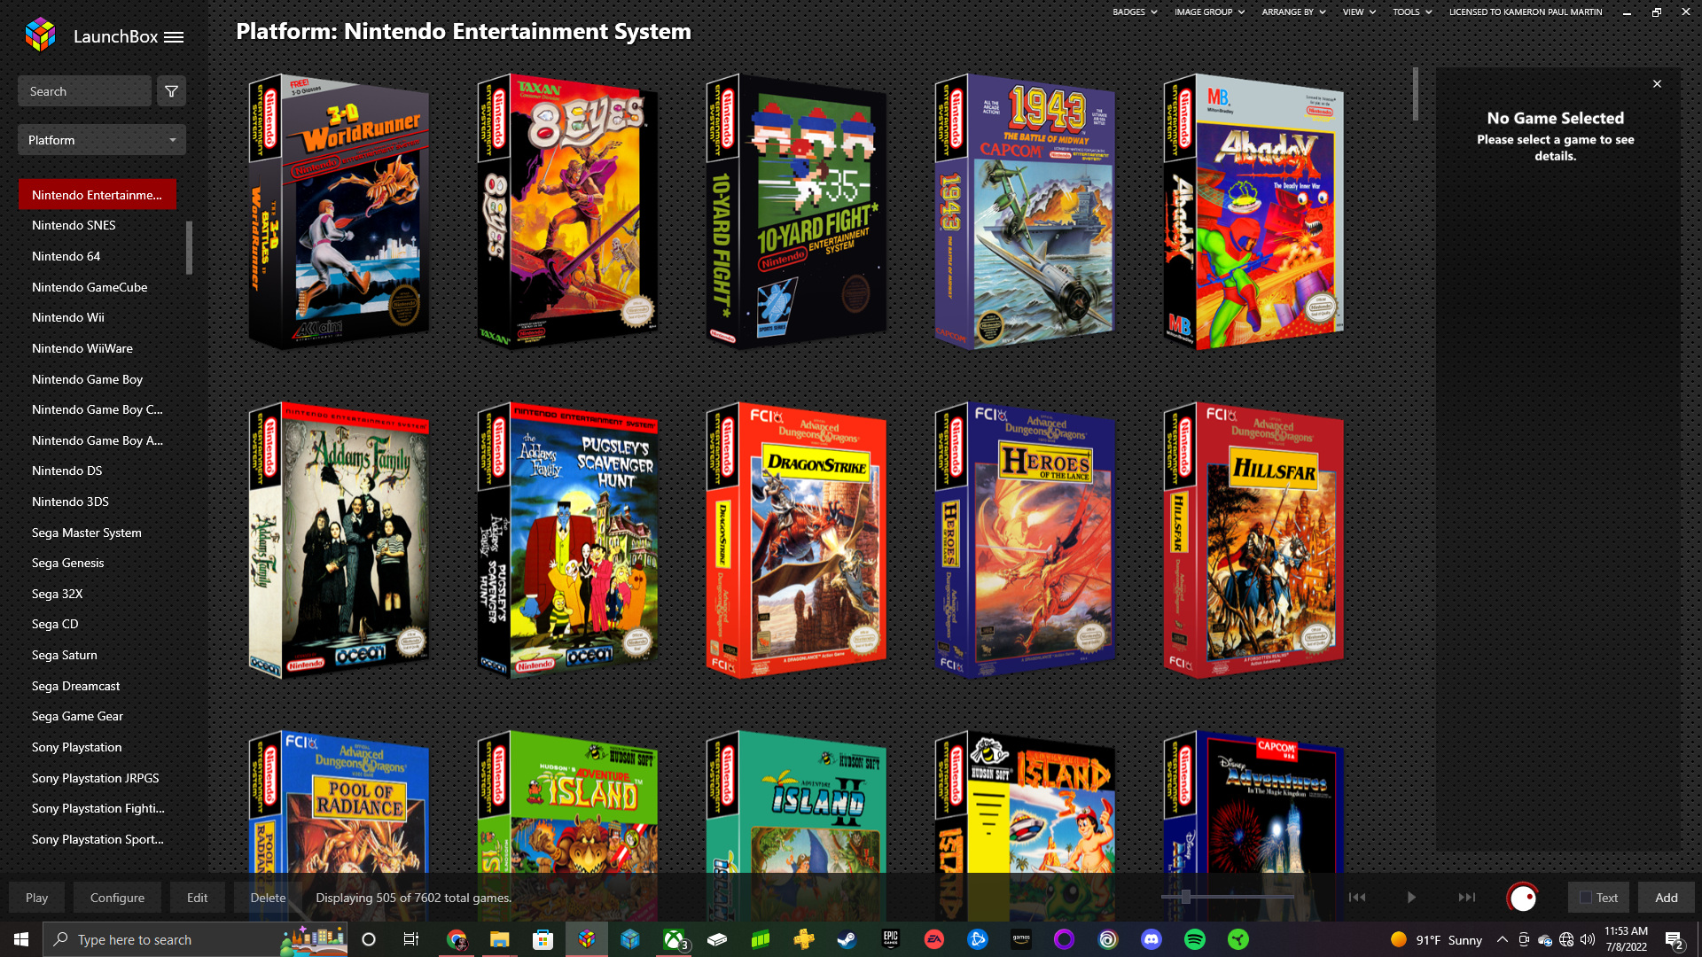Image resolution: width=1702 pixels, height=957 pixels.
Task: Select Hillsfar box art
Action: click(1253, 541)
